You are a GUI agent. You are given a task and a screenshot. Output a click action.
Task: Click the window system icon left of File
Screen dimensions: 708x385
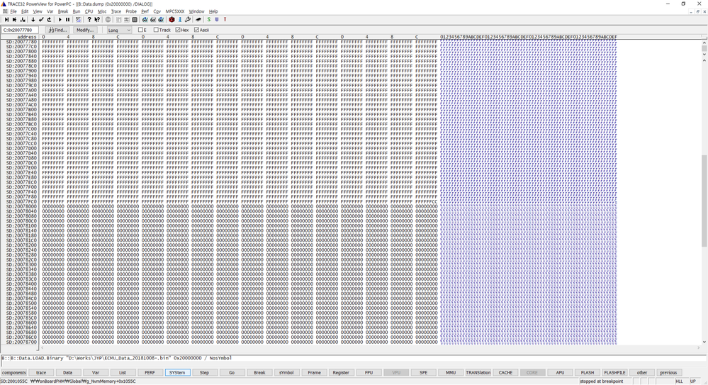click(5, 11)
